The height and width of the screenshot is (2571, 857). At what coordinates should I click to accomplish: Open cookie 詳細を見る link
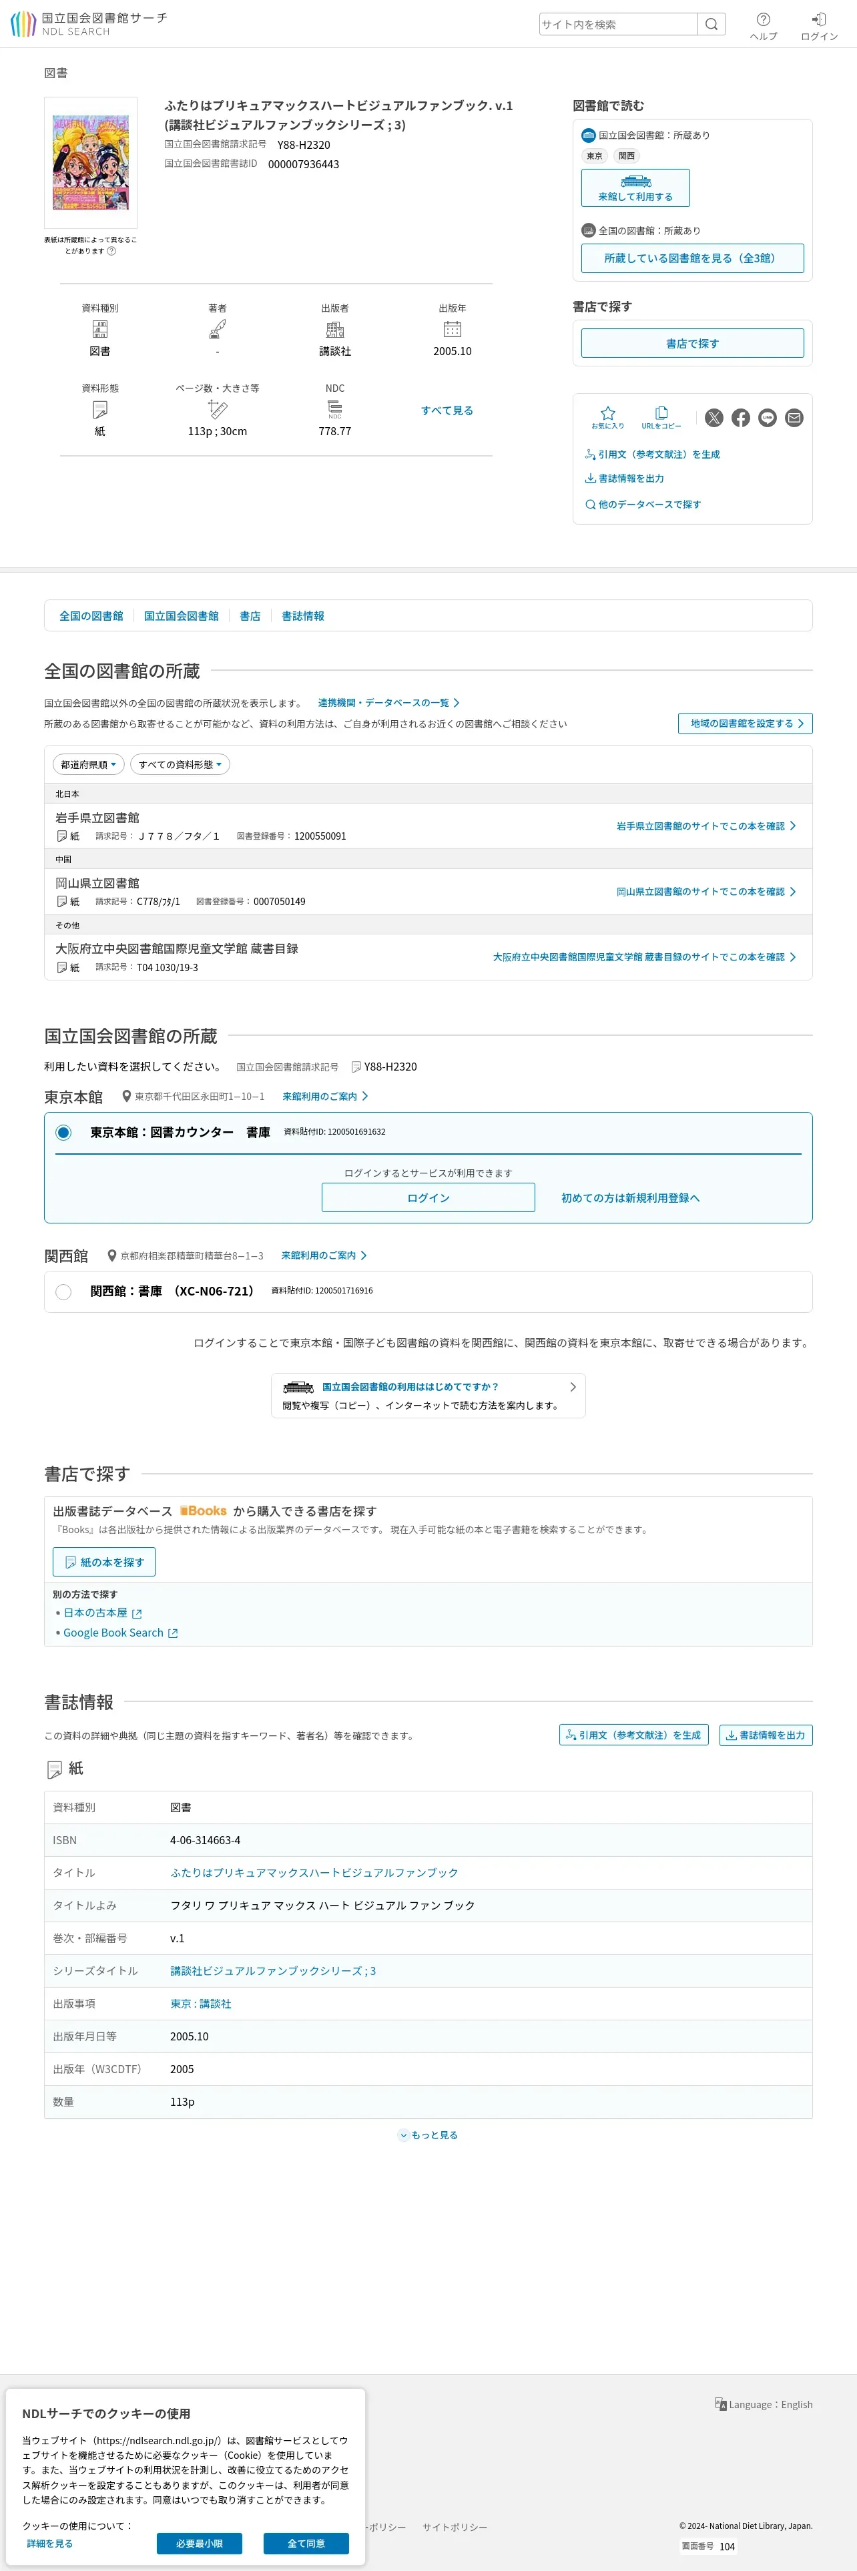tap(50, 2543)
